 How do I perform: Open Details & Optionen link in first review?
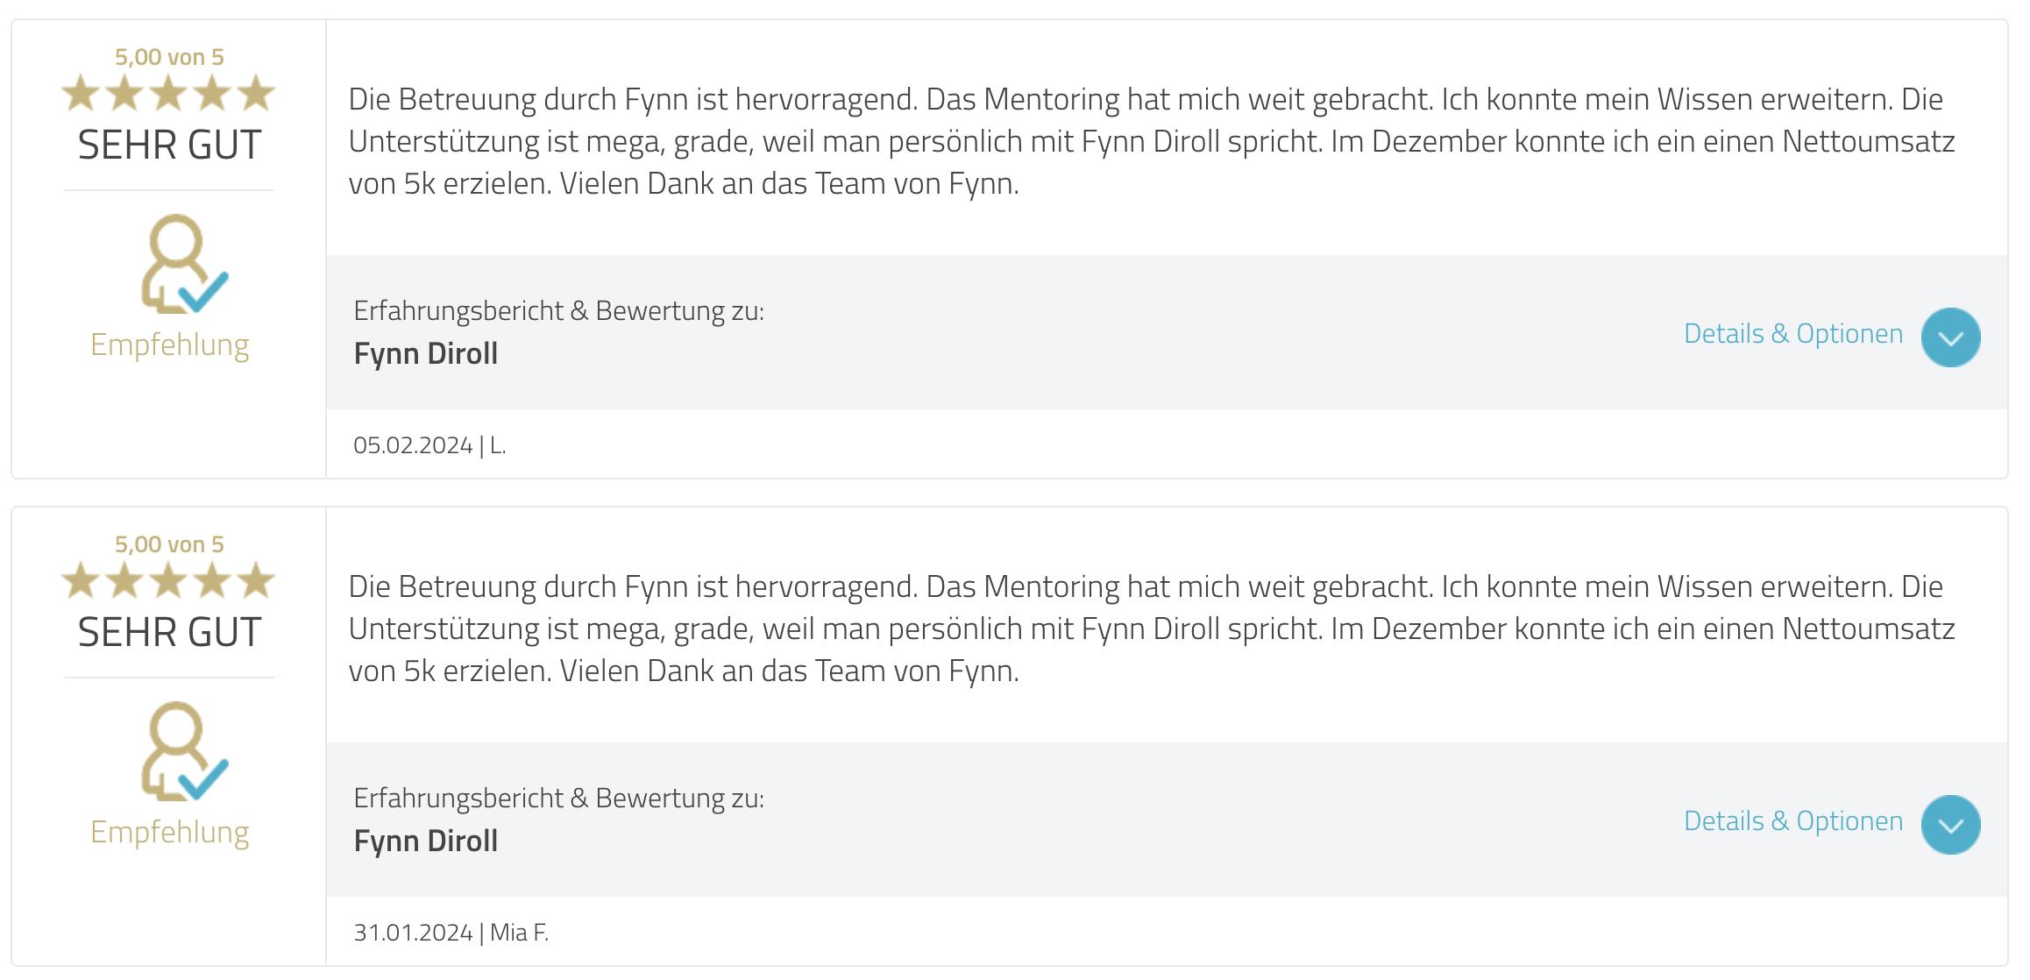tap(1793, 334)
